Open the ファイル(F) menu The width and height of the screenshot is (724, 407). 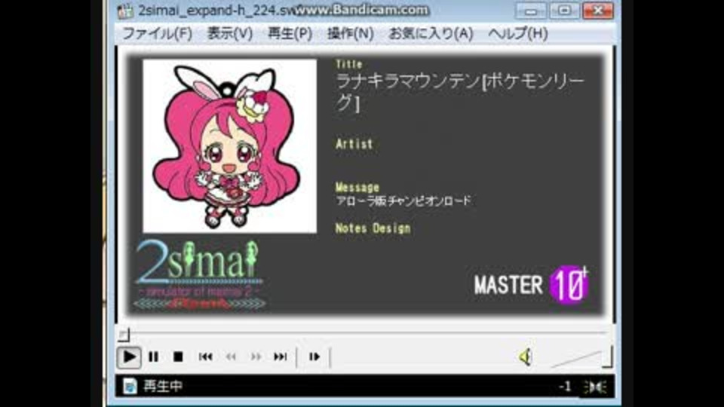click(157, 33)
